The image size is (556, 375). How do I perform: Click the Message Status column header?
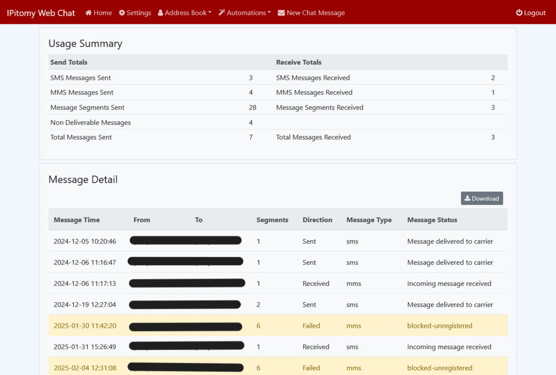[432, 220]
